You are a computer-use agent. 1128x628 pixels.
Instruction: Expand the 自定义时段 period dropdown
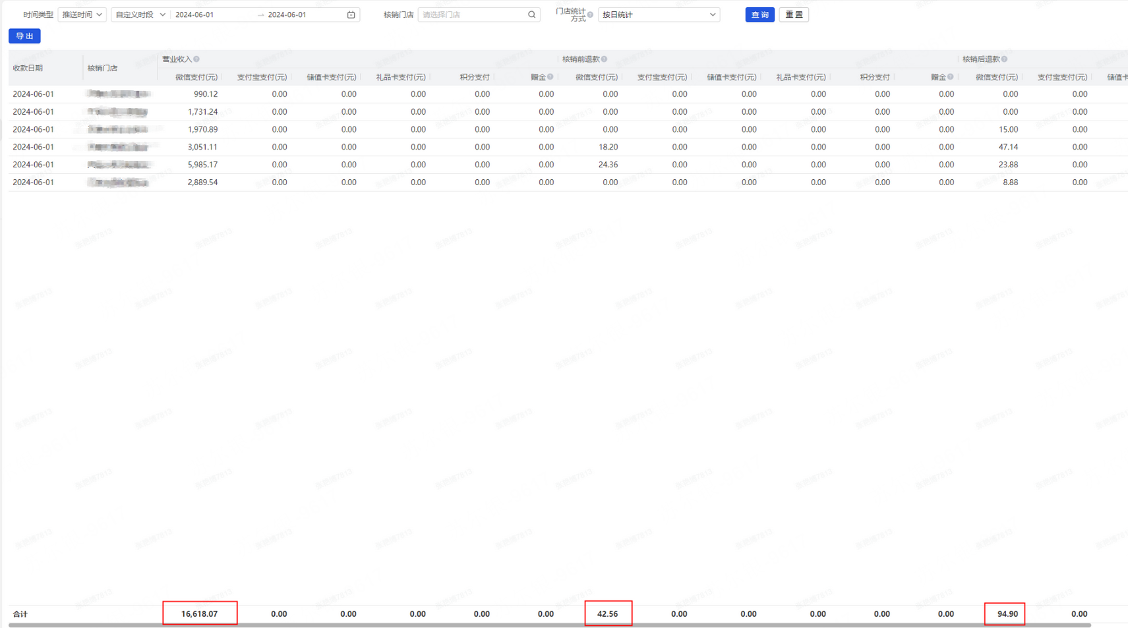140,14
